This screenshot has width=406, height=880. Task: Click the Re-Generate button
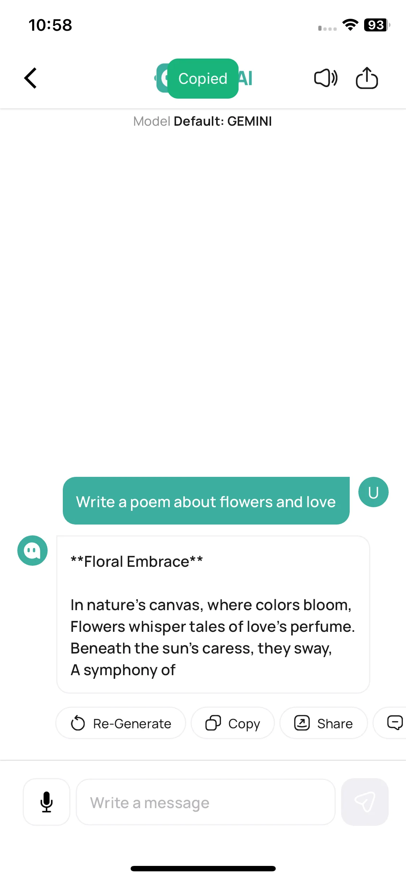point(121,723)
